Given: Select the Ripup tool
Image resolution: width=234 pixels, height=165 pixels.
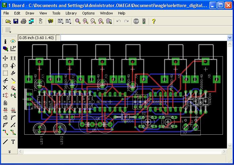Looking at the screenshot, I should coord(13,132).
